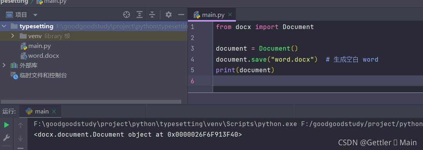This screenshot has width=423, height=150.
Task: Click the collapse all icon in project toolbar
Action: (x=152, y=15)
